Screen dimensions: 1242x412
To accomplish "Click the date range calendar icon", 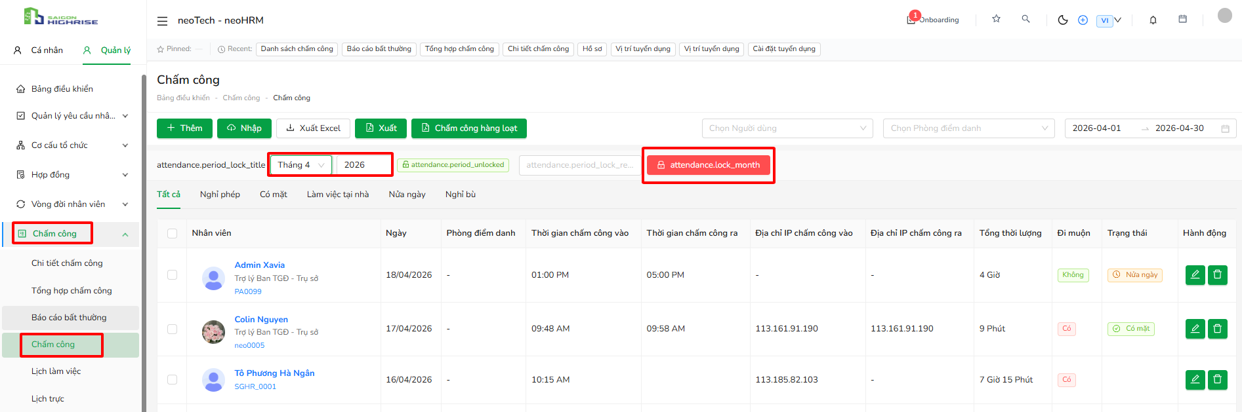I will point(1224,129).
